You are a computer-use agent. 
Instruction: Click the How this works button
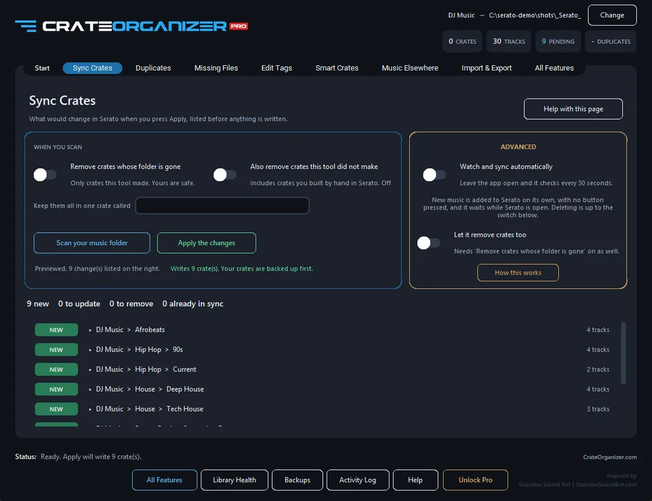[518, 273]
